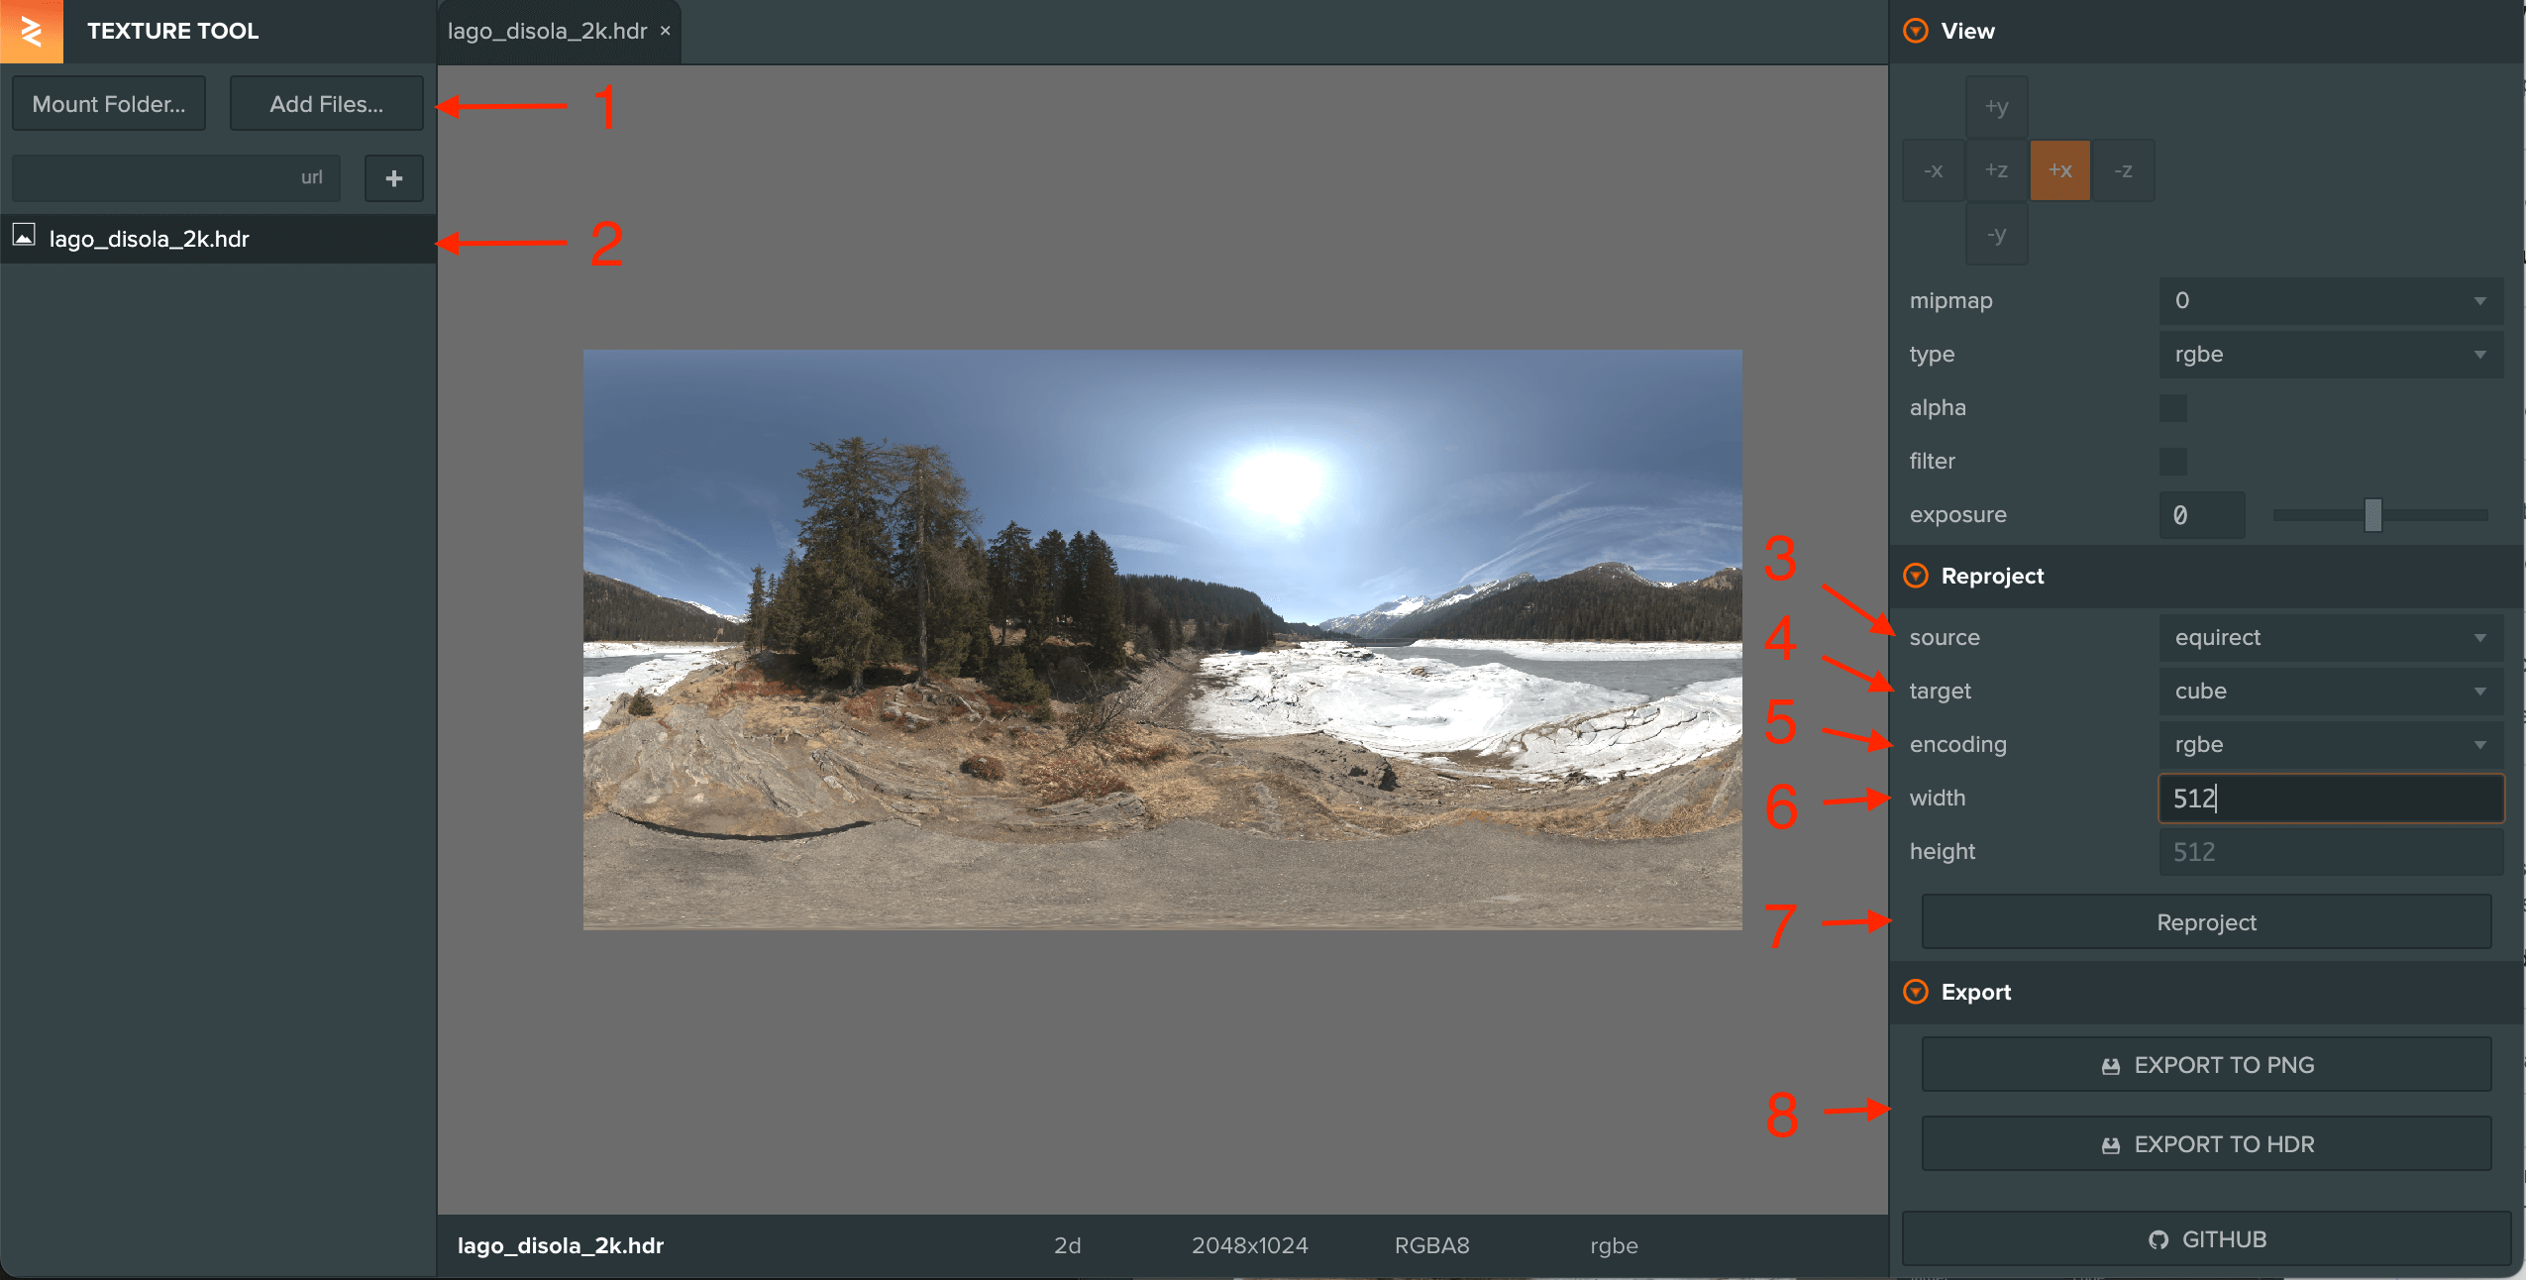This screenshot has width=2526, height=1280.
Task: Click the RGBA8 status bar text
Action: (x=1431, y=1246)
